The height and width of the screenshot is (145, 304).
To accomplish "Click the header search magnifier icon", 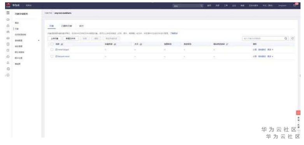I will click(202, 5).
